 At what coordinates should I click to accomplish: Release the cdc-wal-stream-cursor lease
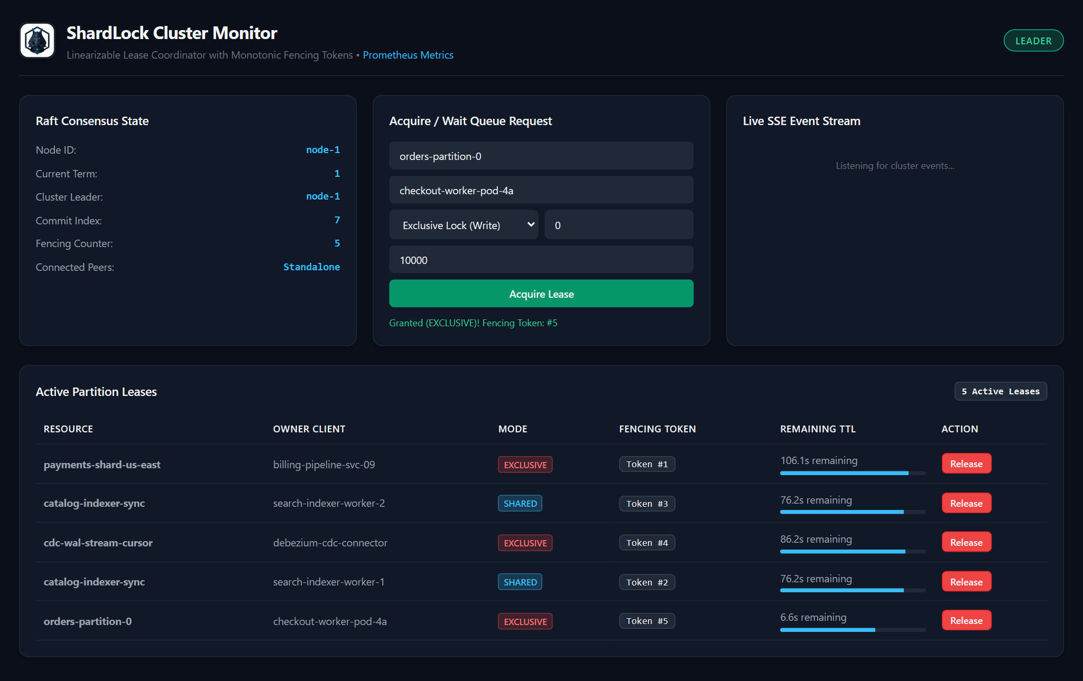966,542
